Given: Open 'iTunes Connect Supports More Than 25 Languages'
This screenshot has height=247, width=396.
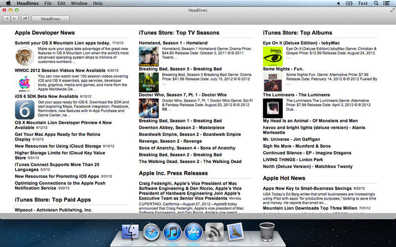Looking at the screenshot, I should [x=57, y=167].
